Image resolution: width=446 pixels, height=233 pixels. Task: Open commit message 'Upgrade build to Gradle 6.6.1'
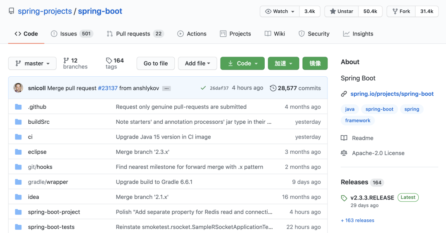tap(154, 182)
